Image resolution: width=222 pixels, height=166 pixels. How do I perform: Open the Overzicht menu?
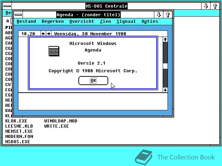click(82, 21)
